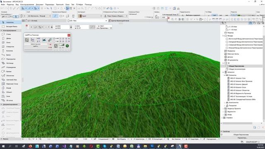This screenshot has height=149, width=265.
Task: Select the Колонна (Column) tool in toolbox
Action: click(10, 50)
